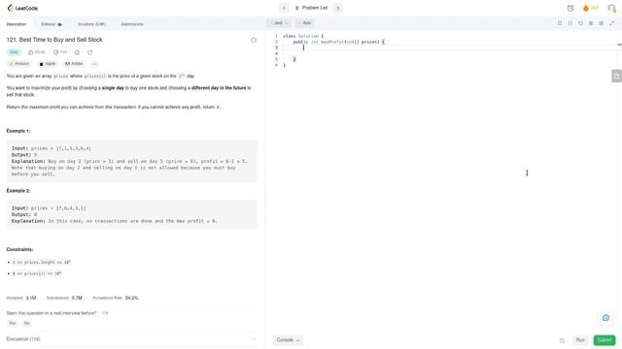Open the streak fire counter
Screen dimensions: 622x349
[591, 8]
